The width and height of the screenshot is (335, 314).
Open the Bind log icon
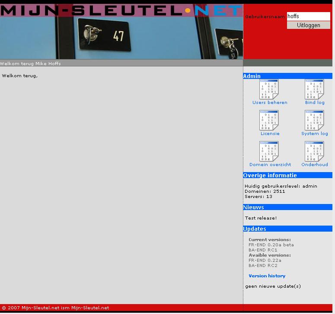click(314, 89)
